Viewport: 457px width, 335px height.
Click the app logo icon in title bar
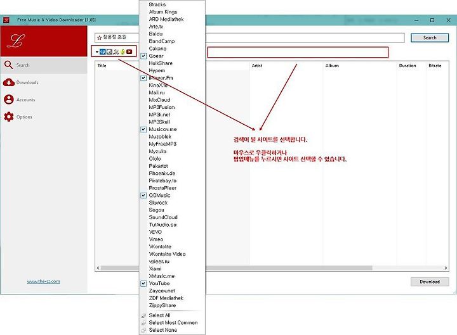6,20
